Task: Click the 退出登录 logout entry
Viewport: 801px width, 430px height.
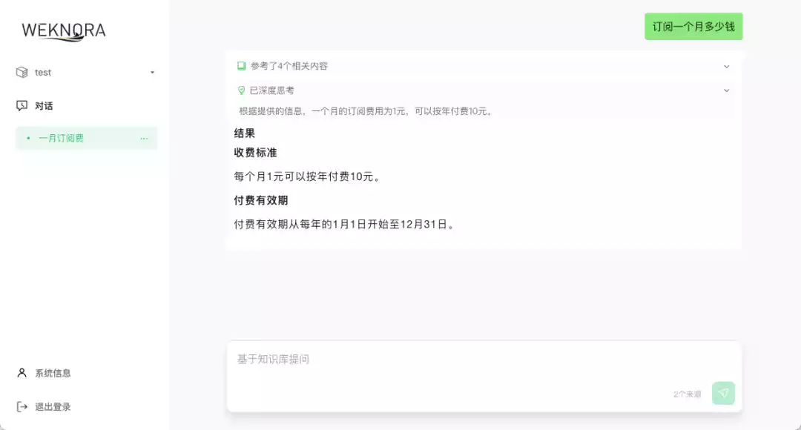Action: (x=52, y=406)
